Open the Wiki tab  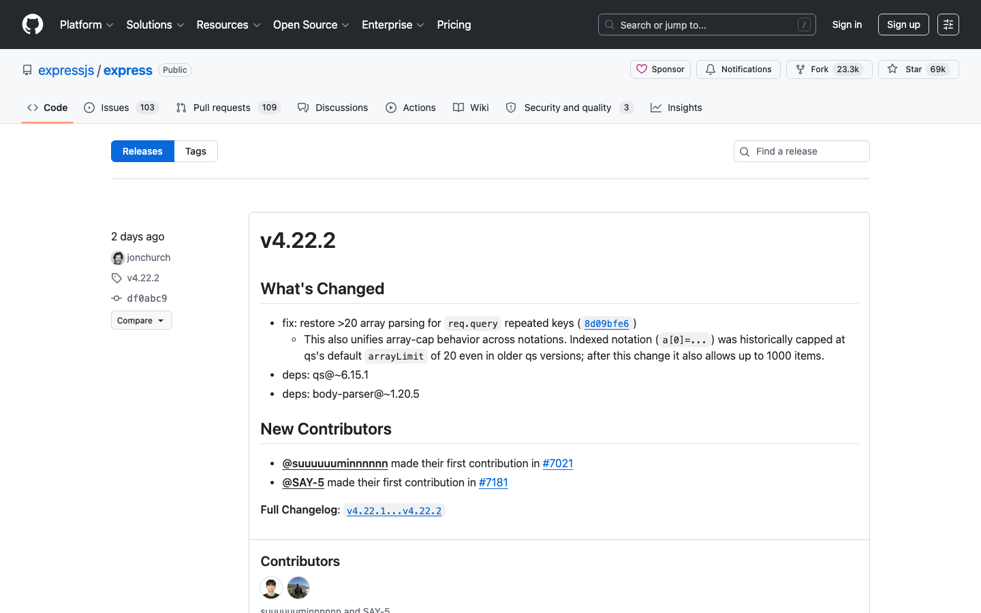471,108
